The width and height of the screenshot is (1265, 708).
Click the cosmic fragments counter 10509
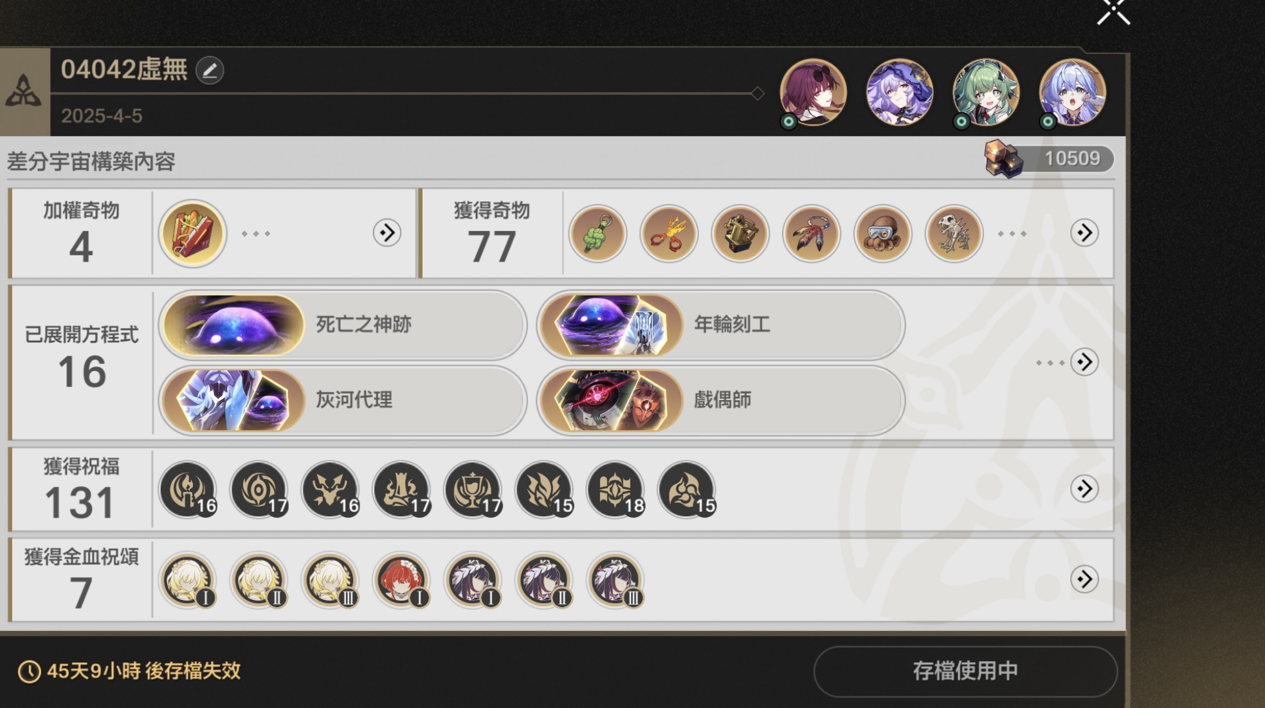coord(1050,158)
